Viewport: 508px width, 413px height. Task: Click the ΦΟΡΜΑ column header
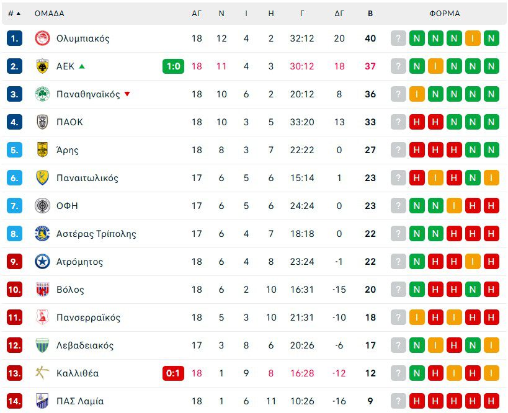click(x=445, y=13)
